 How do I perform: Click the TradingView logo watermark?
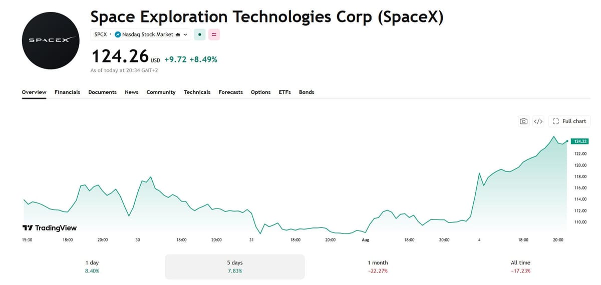pyautogui.click(x=50, y=228)
